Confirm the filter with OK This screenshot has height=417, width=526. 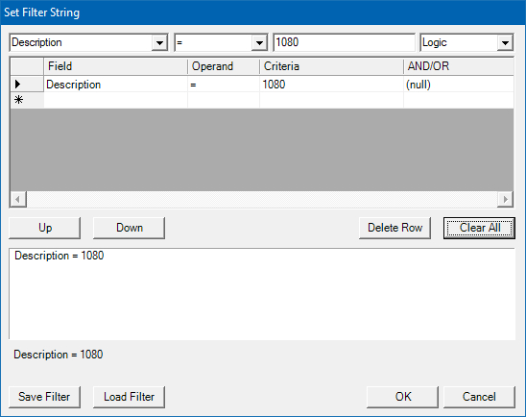402,397
